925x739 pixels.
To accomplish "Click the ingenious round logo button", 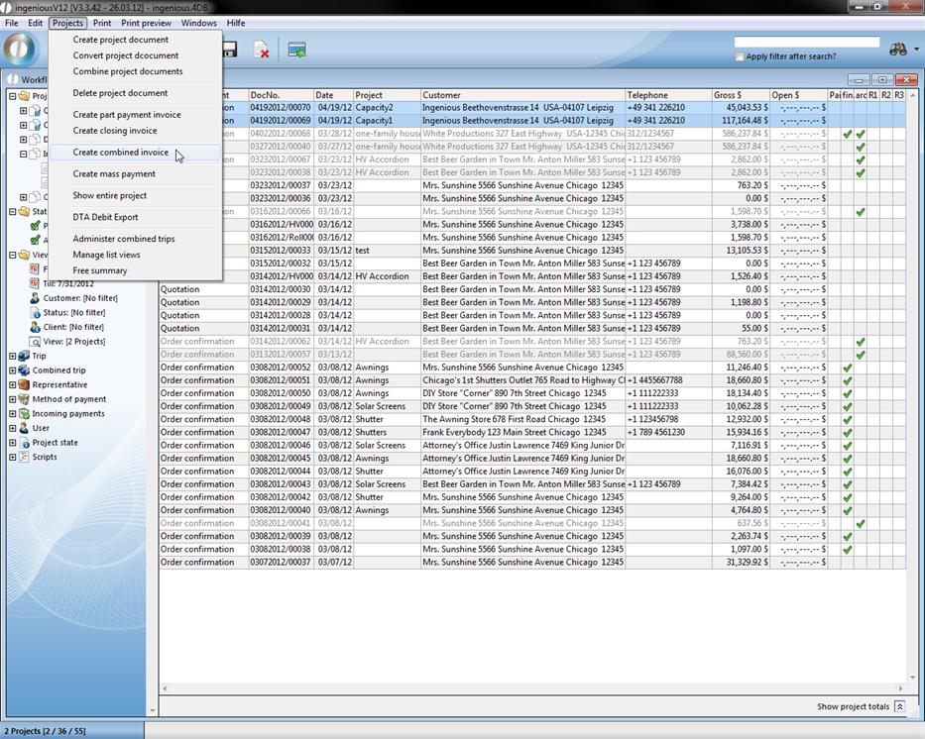I will tap(20, 50).
